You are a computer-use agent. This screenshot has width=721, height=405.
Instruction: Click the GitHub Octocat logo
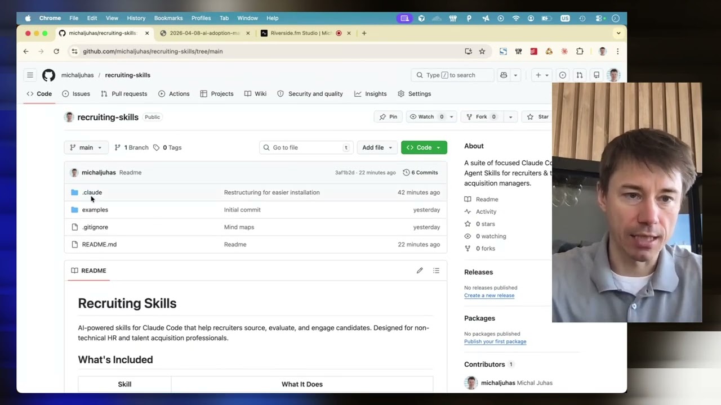coord(48,75)
